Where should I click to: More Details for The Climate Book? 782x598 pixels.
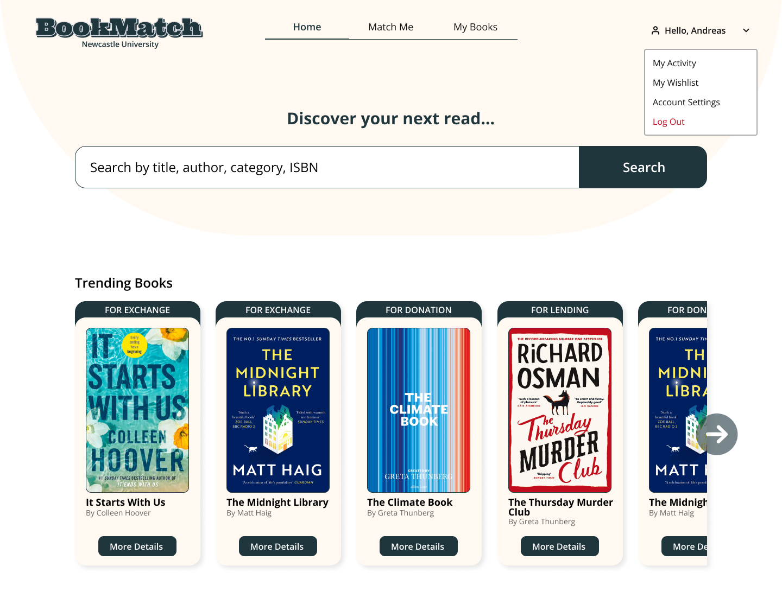(419, 546)
